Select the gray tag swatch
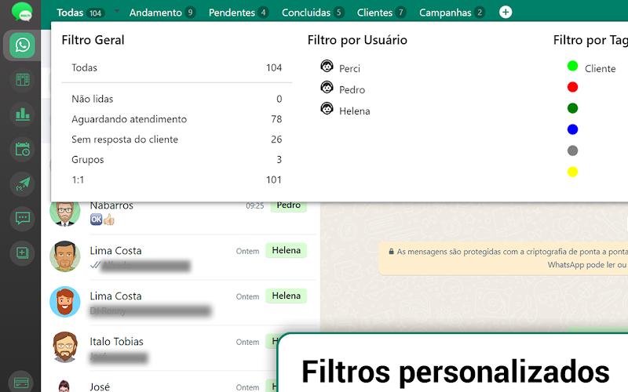The image size is (628, 392). coord(573,151)
